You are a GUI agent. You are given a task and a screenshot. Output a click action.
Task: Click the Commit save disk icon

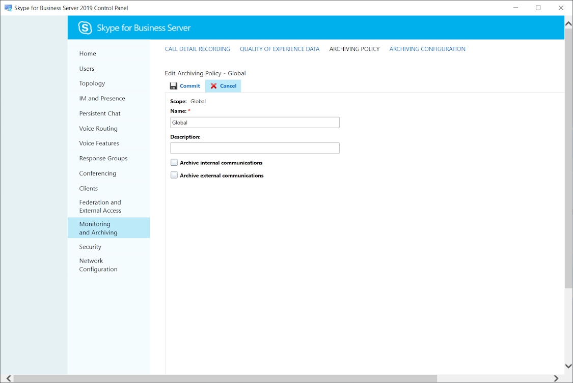click(174, 86)
